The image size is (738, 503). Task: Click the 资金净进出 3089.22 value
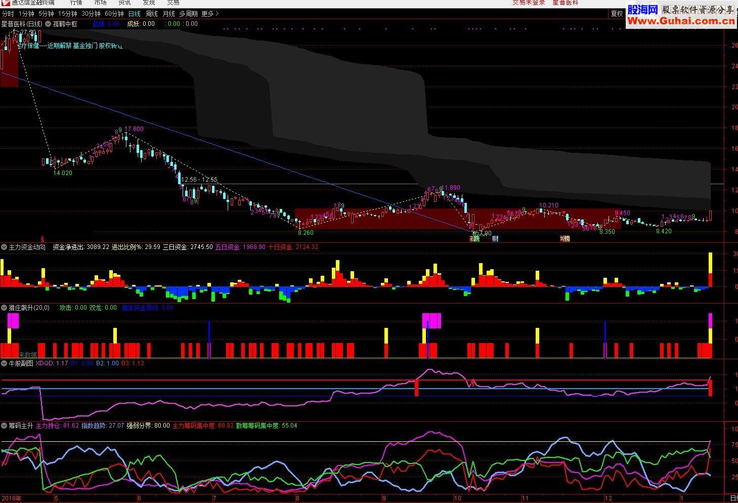(x=81, y=247)
